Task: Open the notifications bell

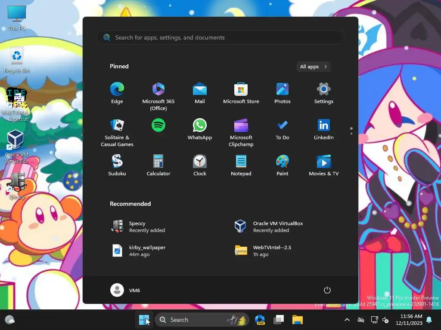Action: click(429, 320)
